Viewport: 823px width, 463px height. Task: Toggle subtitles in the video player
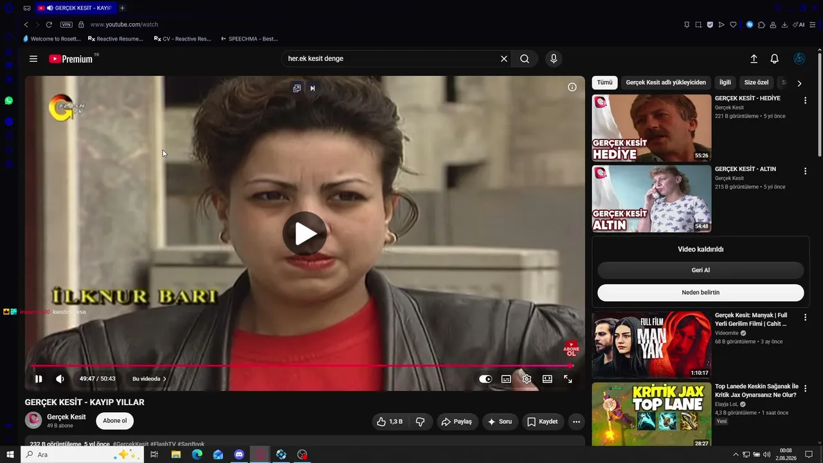(x=506, y=379)
